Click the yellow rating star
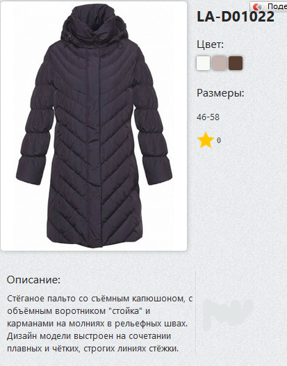Screen dimensions: 287x366 pyautogui.click(x=206, y=140)
